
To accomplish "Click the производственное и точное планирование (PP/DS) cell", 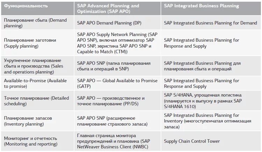I will tap(117, 101).
